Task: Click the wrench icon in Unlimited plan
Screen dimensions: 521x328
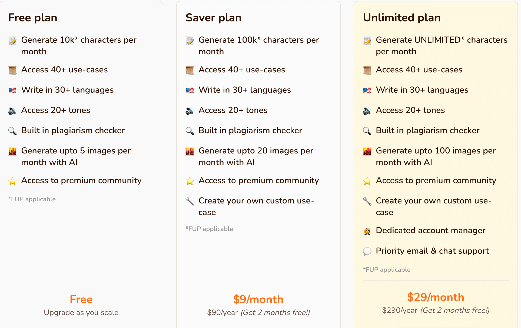Action: coord(367,201)
